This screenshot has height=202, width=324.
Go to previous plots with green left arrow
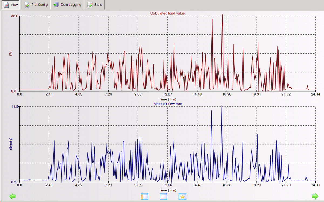pyautogui.click(x=12, y=197)
